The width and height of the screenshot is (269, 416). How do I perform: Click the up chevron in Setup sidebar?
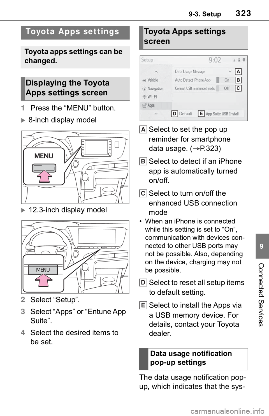(x=156, y=71)
